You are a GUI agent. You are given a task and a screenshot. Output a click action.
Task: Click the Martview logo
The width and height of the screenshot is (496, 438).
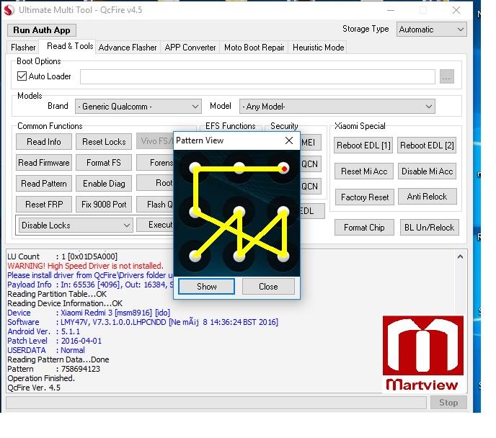click(x=423, y=354)
